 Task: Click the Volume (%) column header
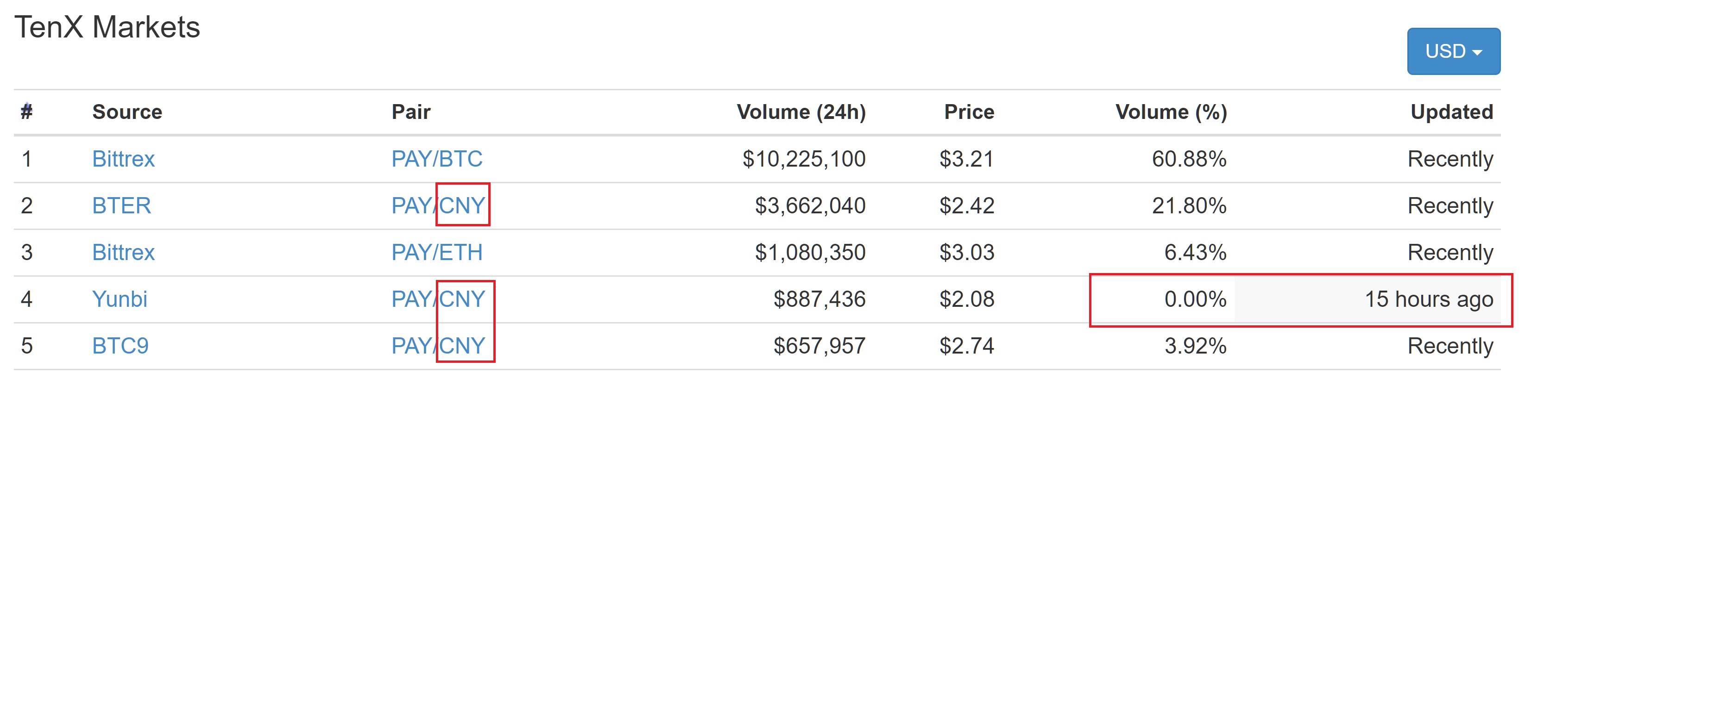1171,112
